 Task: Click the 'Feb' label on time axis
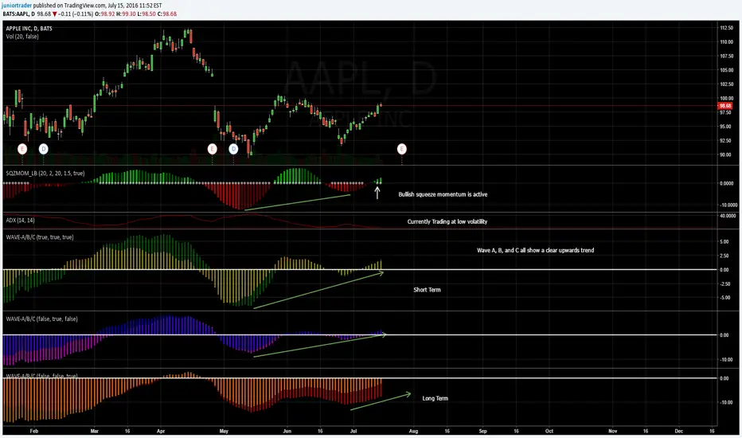(33, 432)
